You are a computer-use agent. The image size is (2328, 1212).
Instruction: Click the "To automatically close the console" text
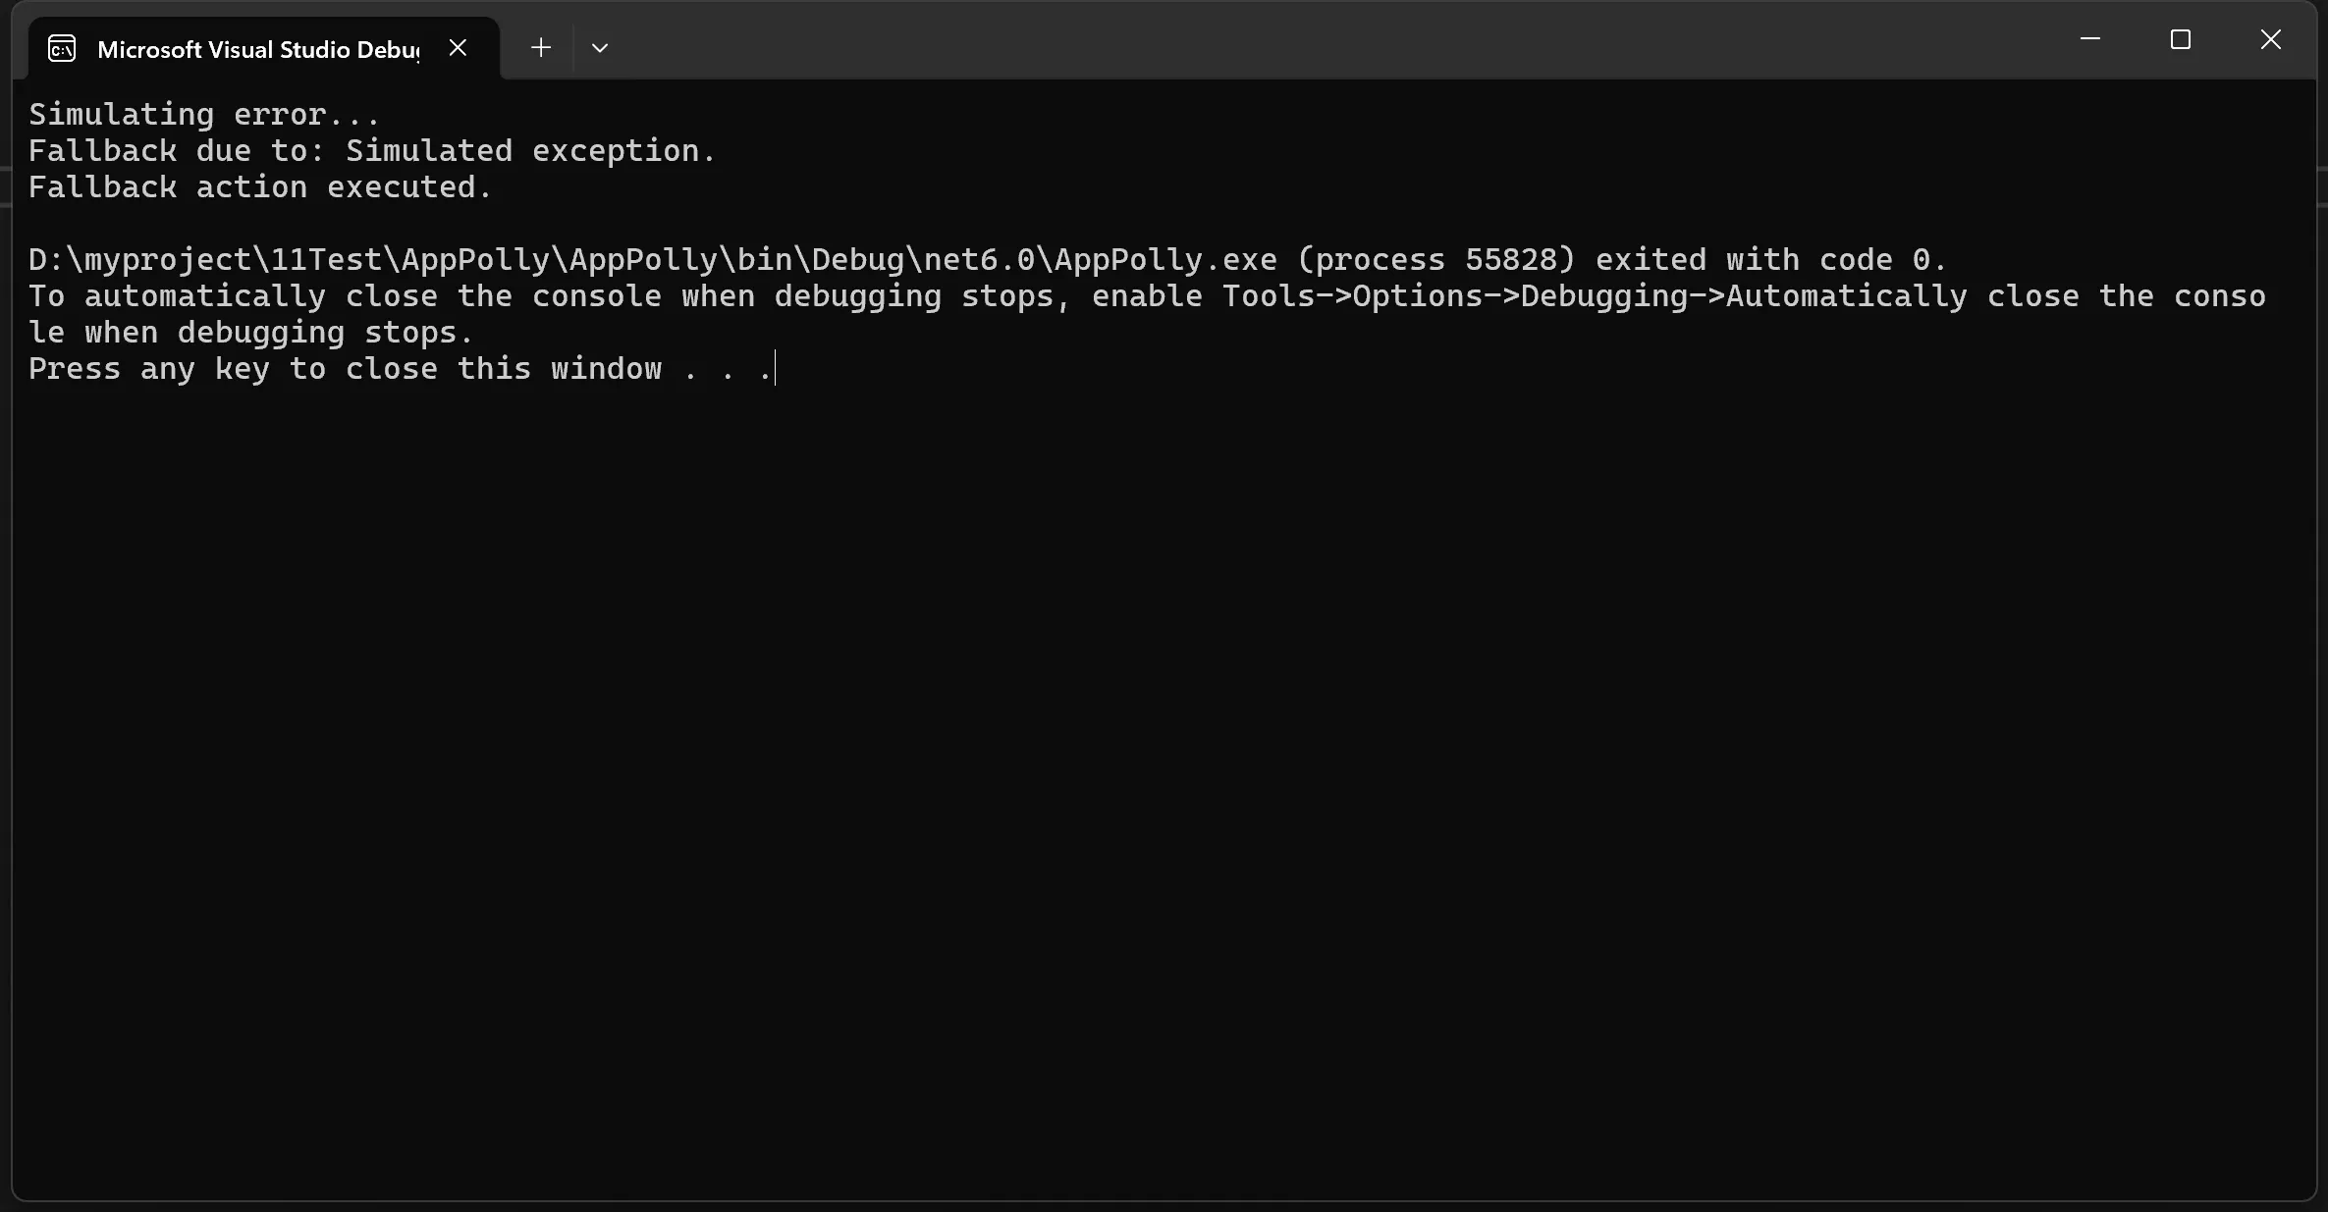344,296
